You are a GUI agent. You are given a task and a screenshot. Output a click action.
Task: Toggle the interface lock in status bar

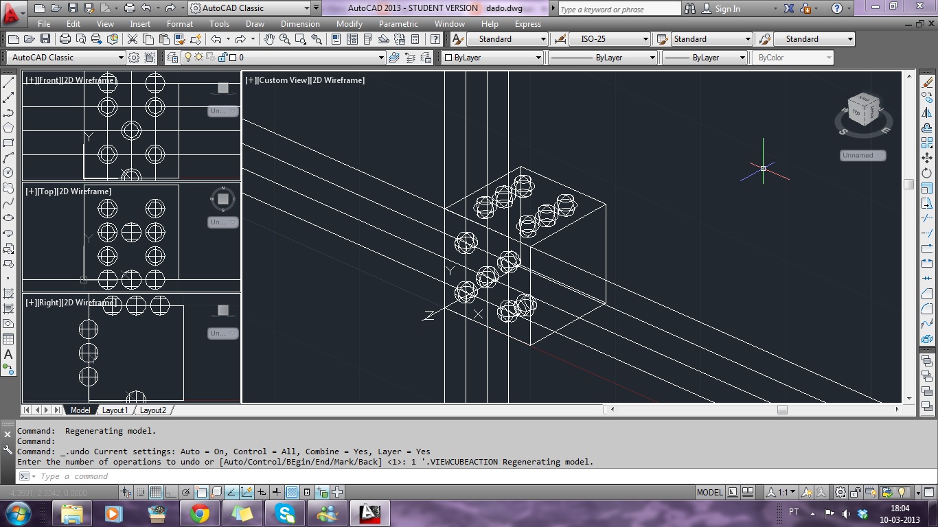[855, 493]
